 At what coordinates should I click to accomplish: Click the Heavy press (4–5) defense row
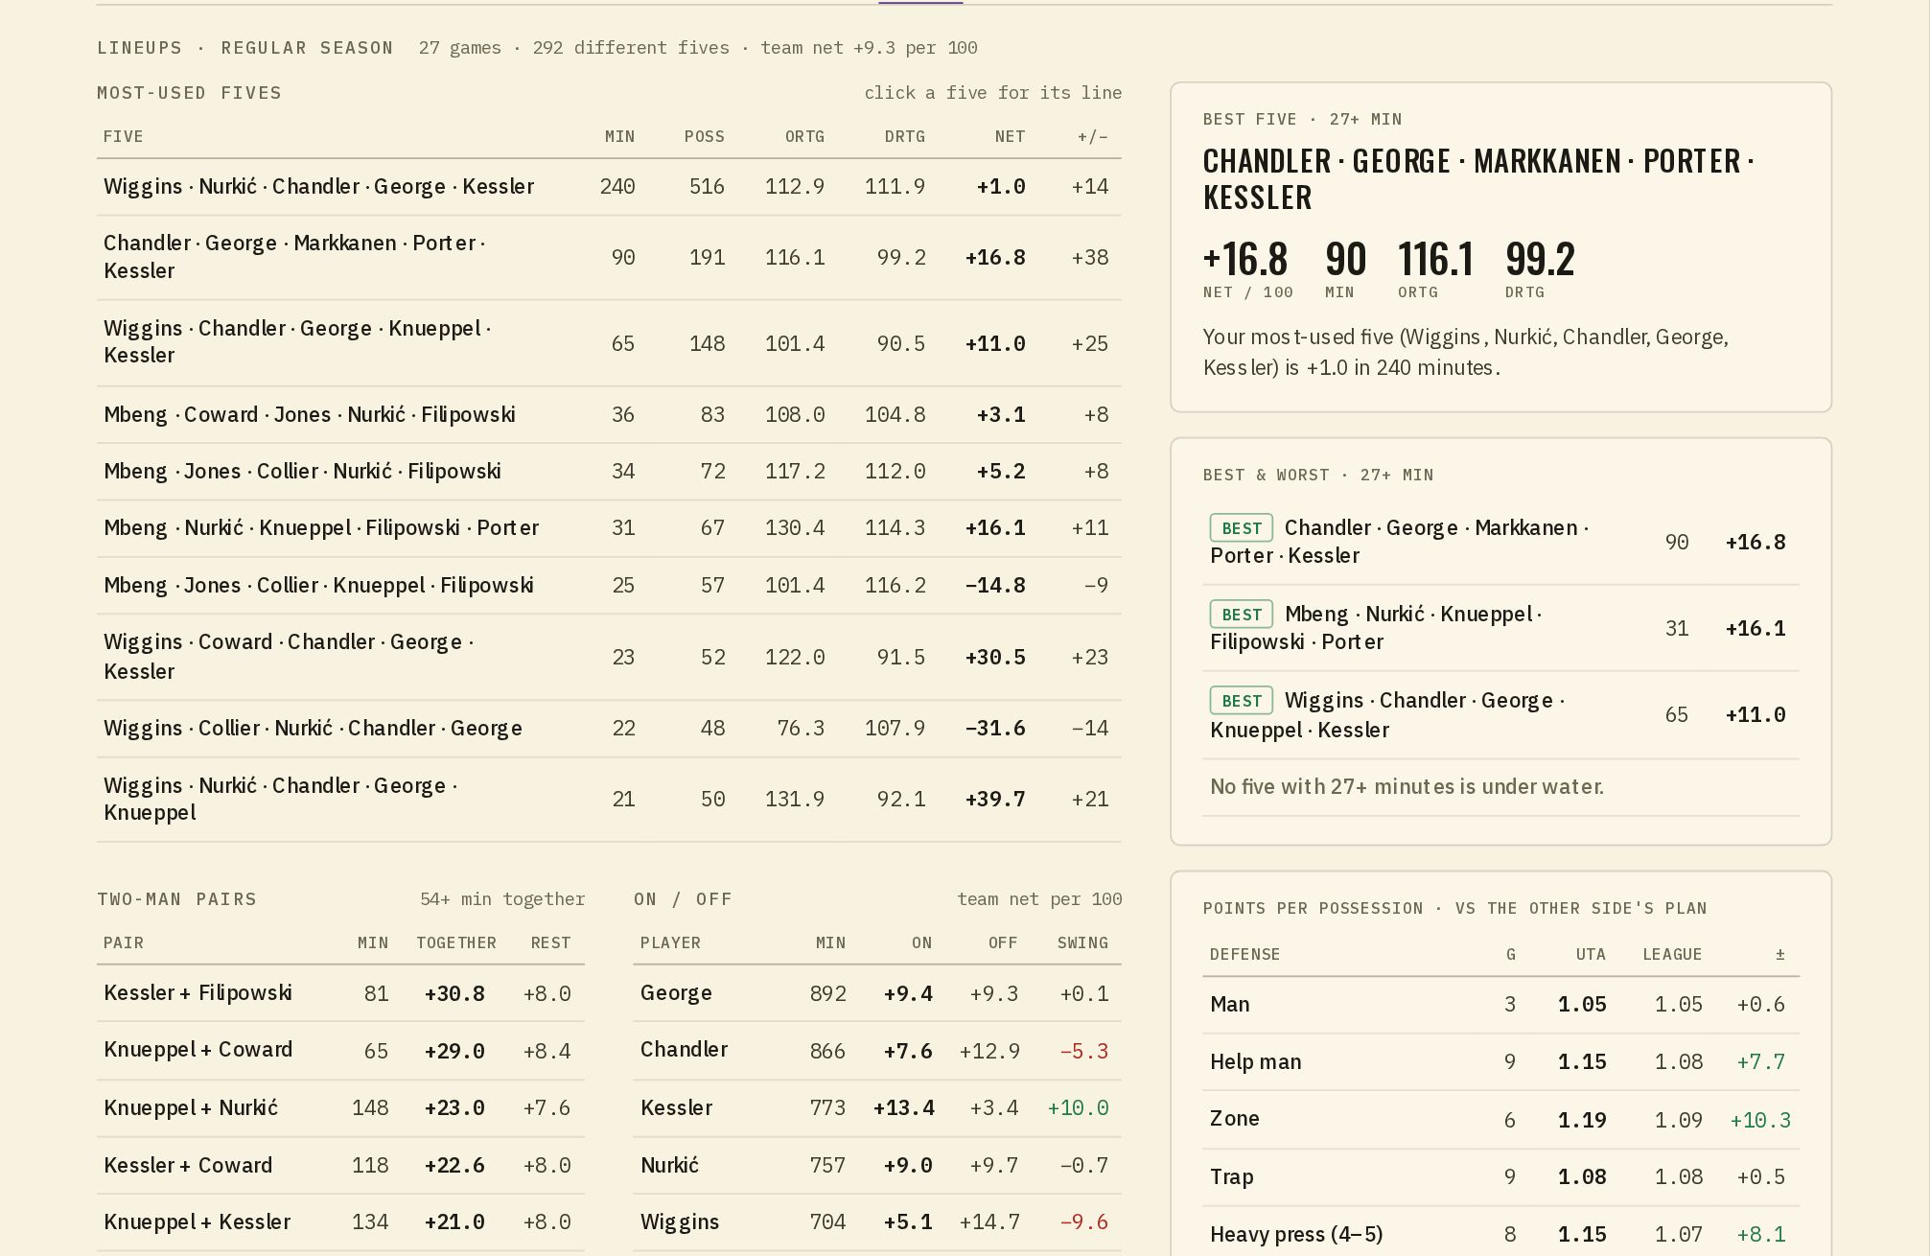(1500, 1231)
